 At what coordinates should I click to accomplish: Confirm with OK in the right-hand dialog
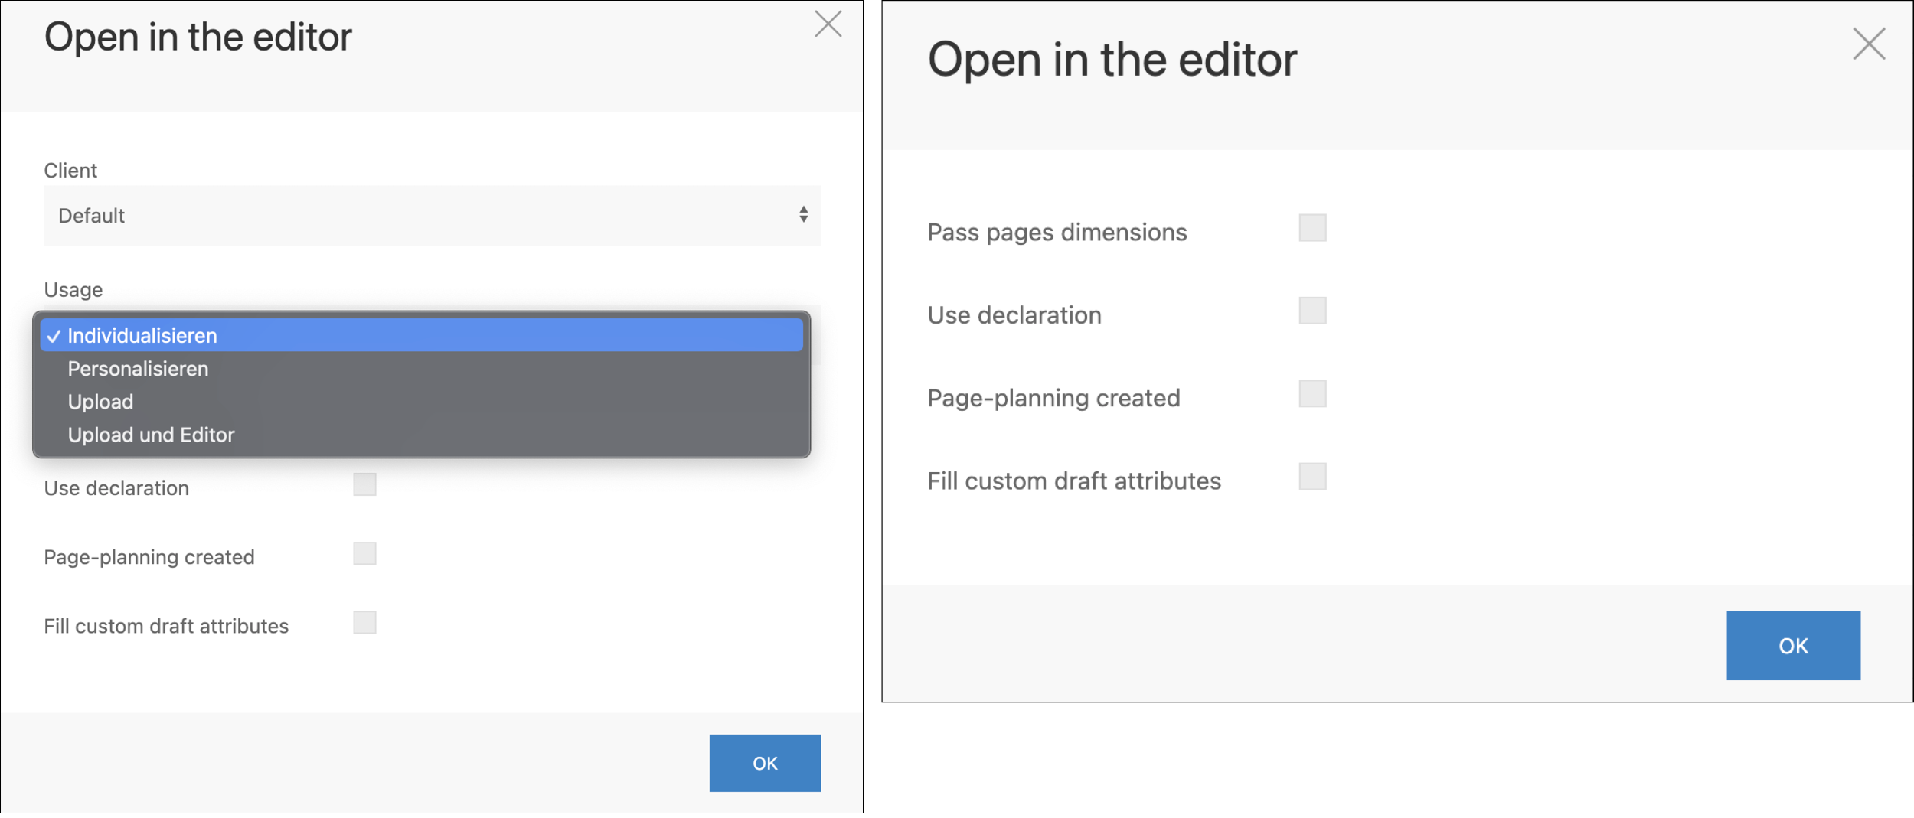click(1792, 645)
